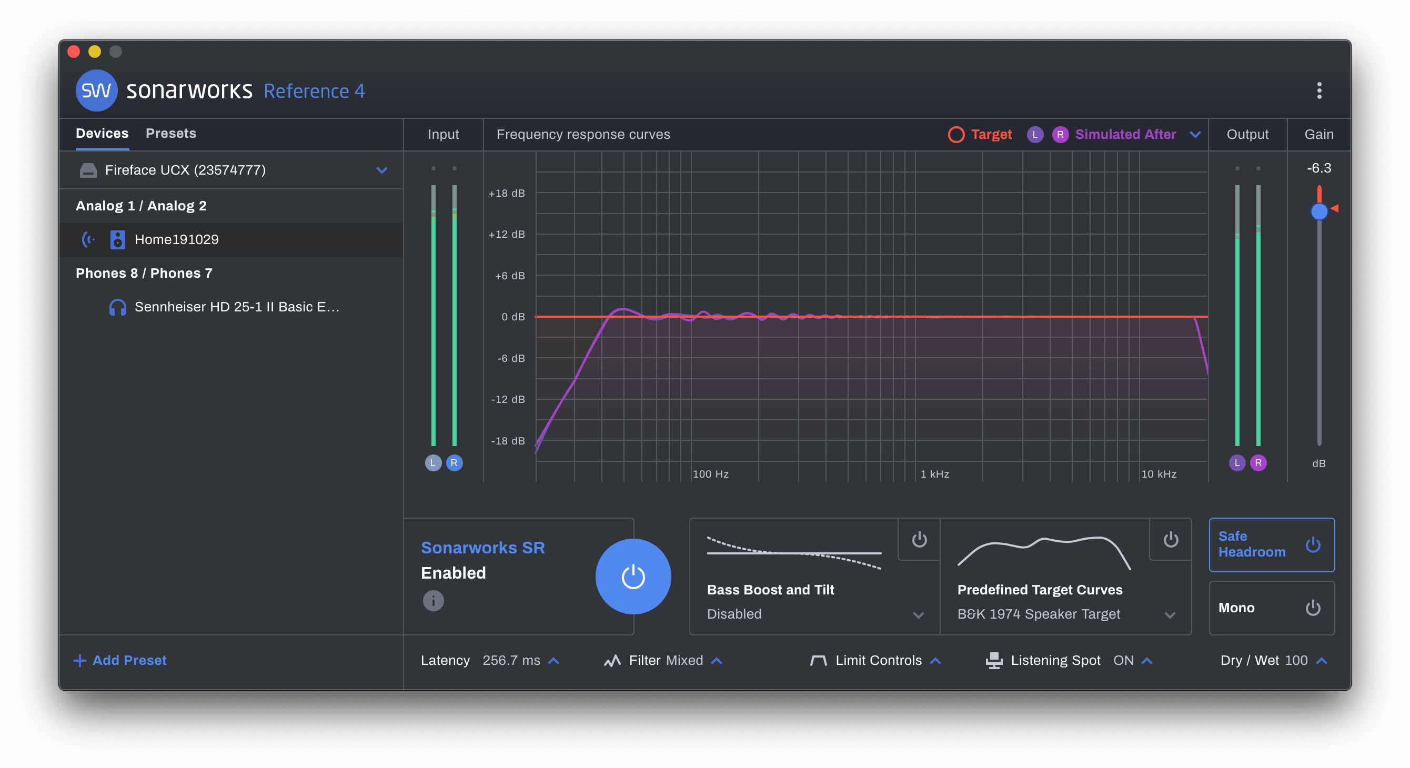Expand the Dry / Wet 100 control
Viewport: 1410px width, 768px height.
pos(1321,661)
